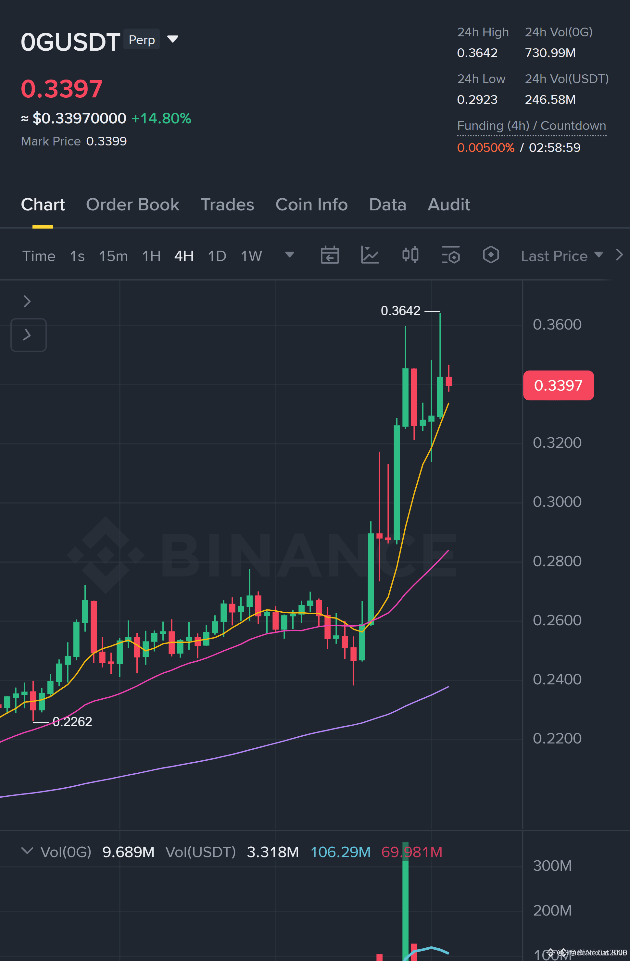
Task: Open the 0GUSDT Perp pair dropdown
Action: (x=173, y=39)
